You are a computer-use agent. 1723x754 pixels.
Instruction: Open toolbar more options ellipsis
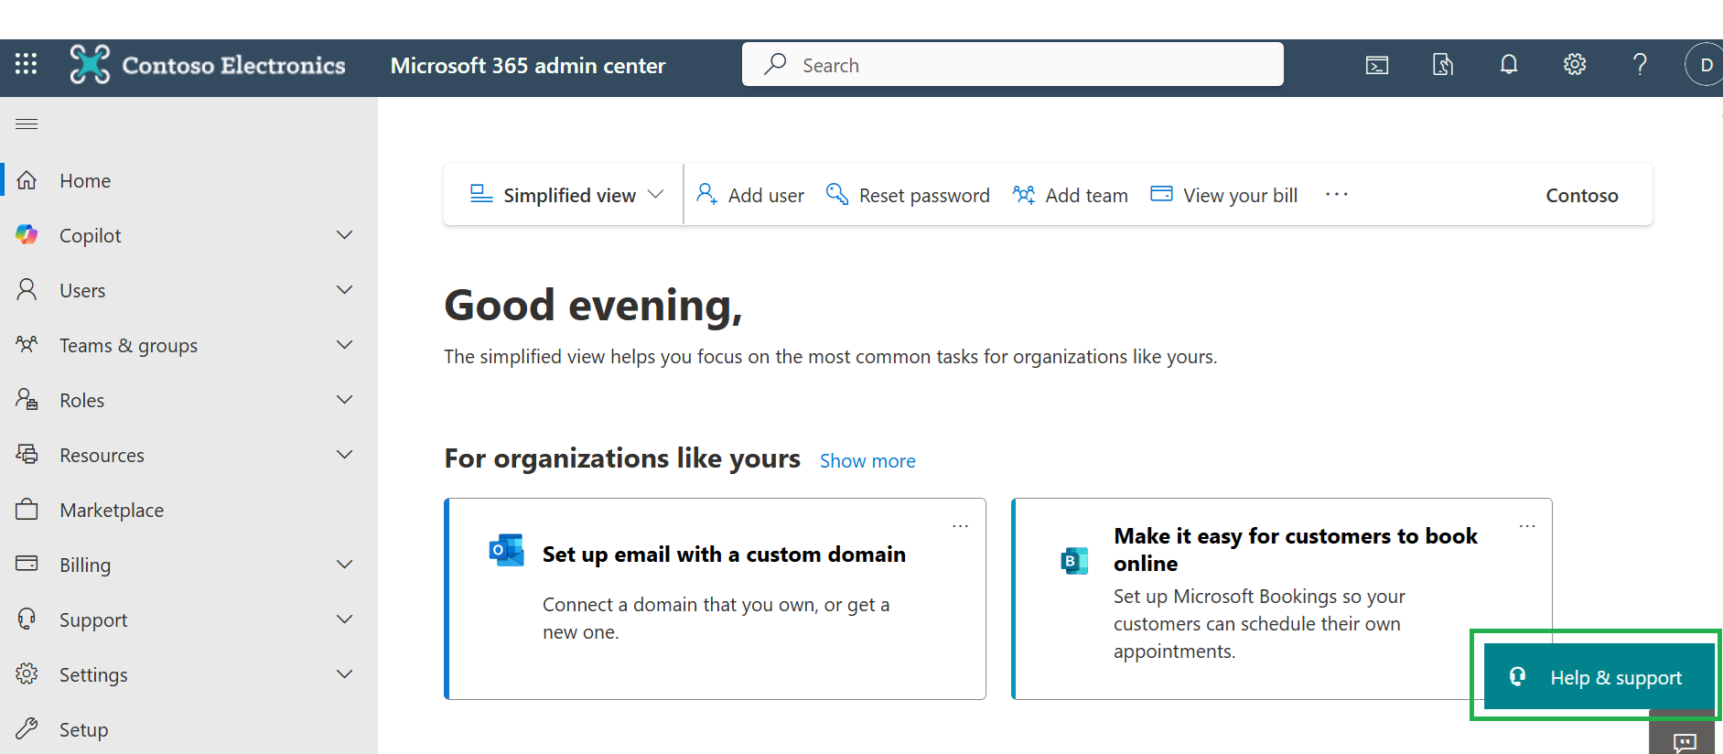pos(1337,194)
